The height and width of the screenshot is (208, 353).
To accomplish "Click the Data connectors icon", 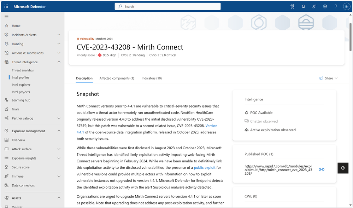I will tap(6, 185).
